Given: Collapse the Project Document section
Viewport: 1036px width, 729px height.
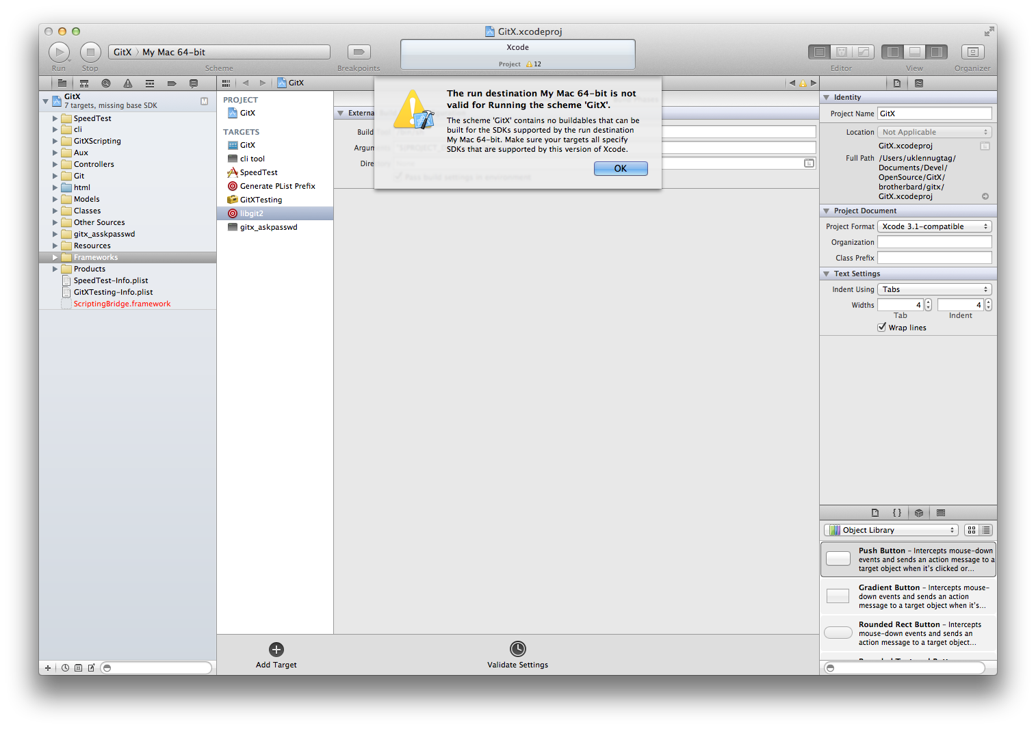Looking at the screenshot, I should [x=827, y=211].
